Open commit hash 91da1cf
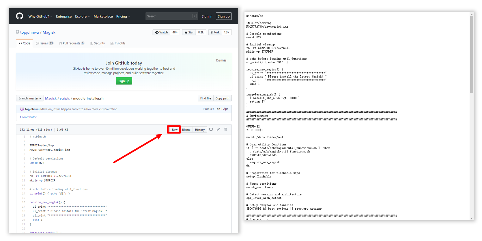Viewport: 482px width, 241px height. pyautogui.click(x=208, y=109)
